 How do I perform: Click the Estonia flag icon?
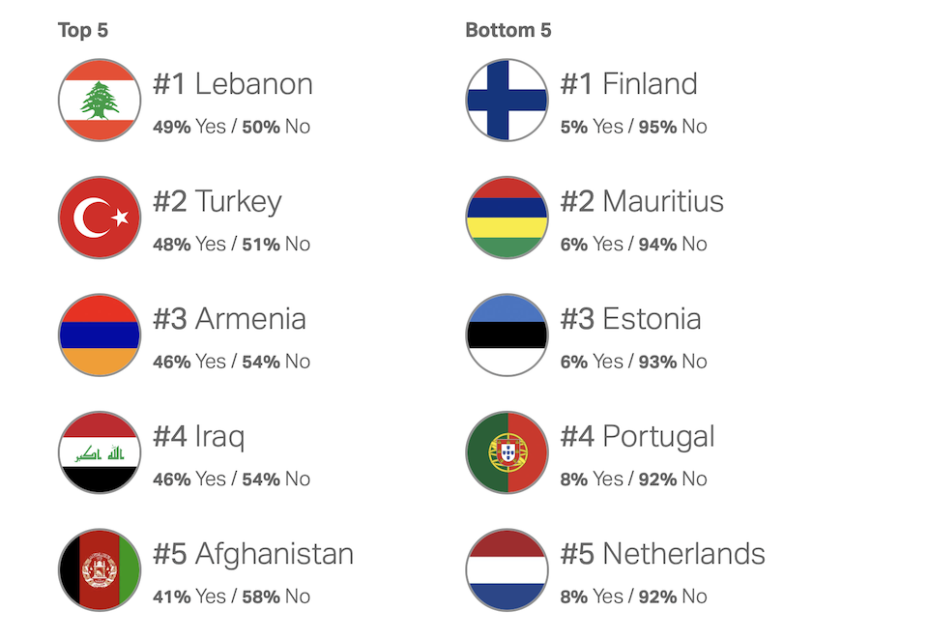[x=507, y=335]
